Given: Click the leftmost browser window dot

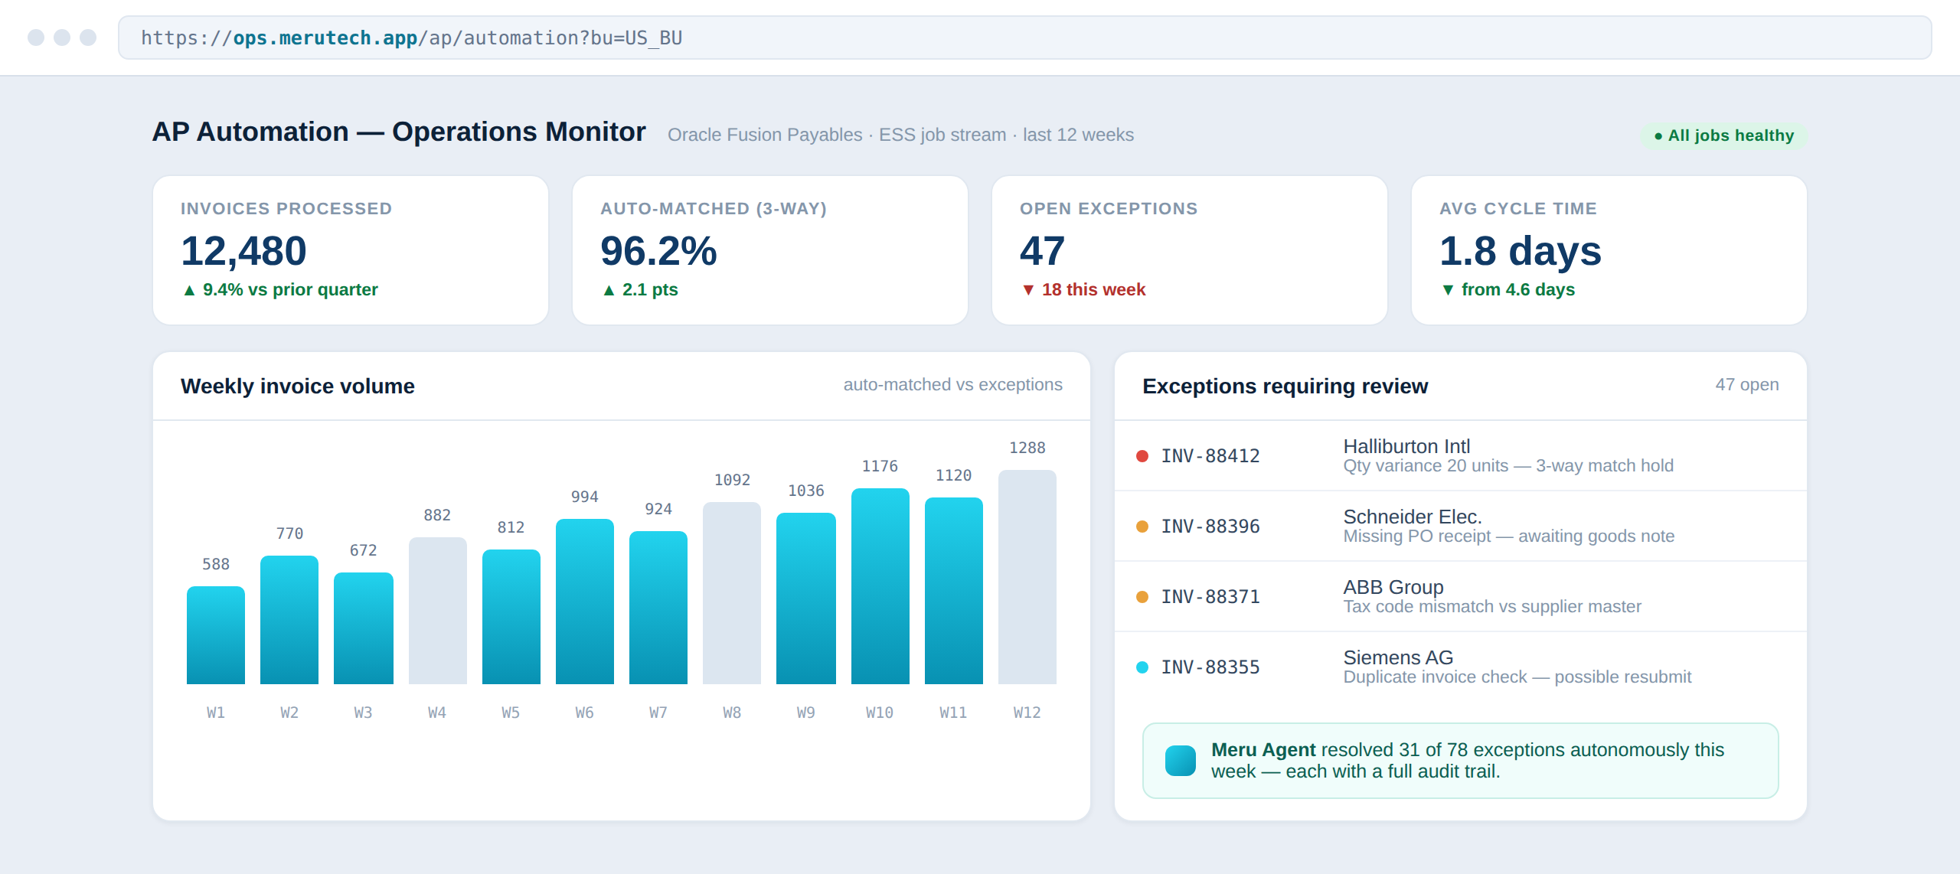Looking at the screenshot, I should (x=36, y=38).
